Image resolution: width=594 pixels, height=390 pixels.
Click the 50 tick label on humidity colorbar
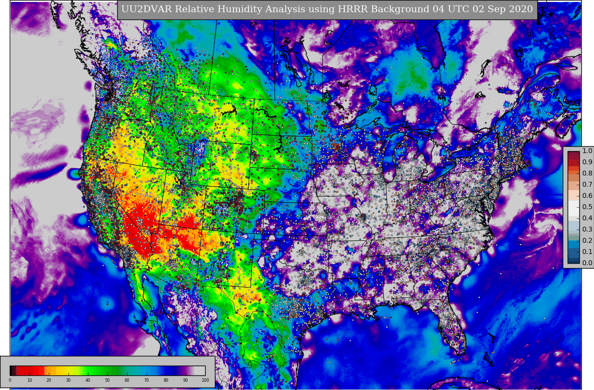[107, 380]
